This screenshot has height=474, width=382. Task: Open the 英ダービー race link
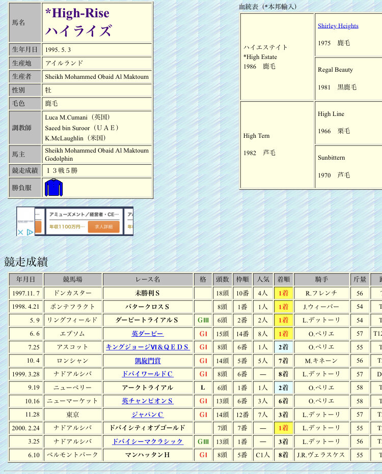tap(148, 334)
